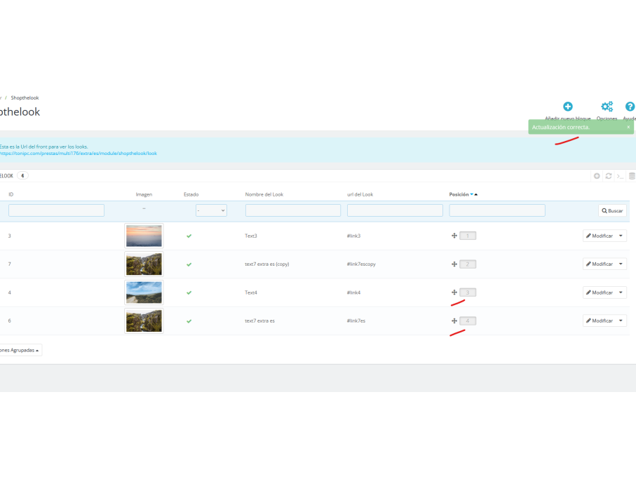Click the add new circle icon in the list header
The image size is (636, 486).
click(x=597, y=176)
